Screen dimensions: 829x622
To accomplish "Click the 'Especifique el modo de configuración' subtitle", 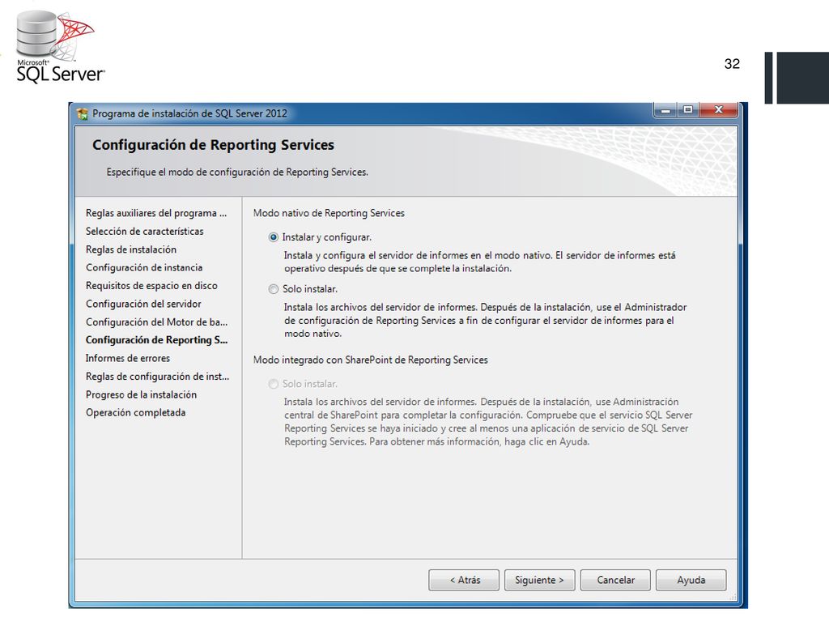I will pos(237,173).
